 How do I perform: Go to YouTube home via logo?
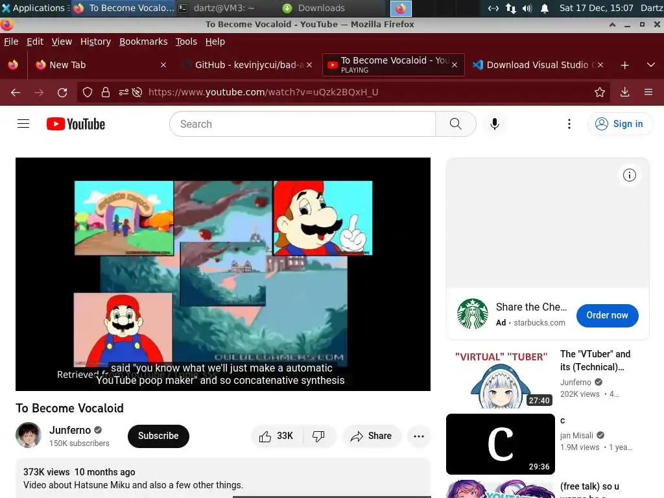point(76,124)
